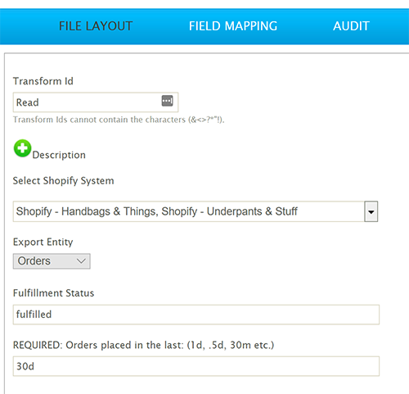Click the REQUIRED Orders placed label

click(143, 345)
